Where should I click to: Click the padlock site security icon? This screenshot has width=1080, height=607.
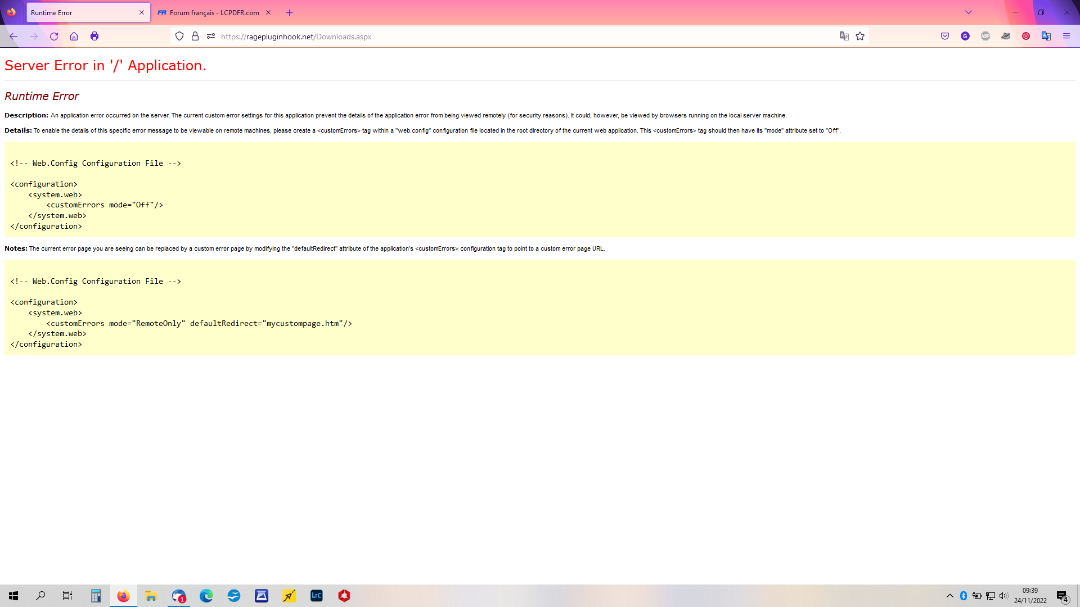195,37
